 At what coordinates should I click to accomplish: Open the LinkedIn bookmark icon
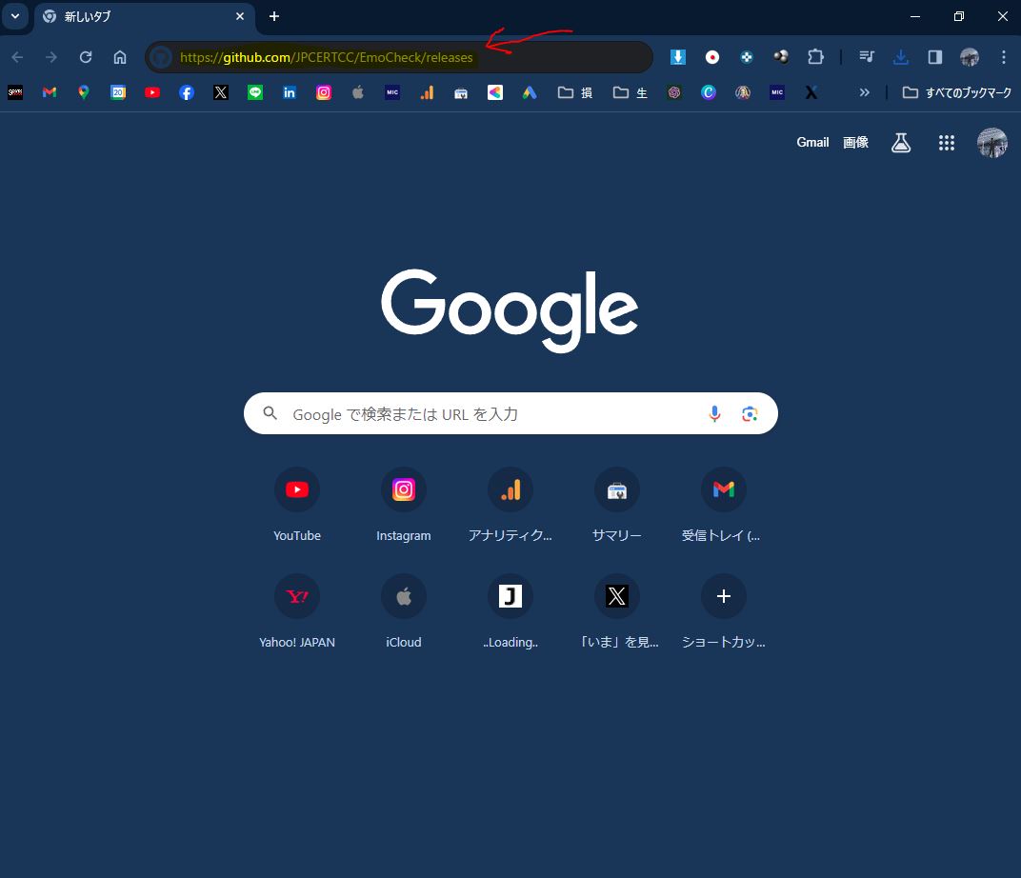(x=290, y=92)
